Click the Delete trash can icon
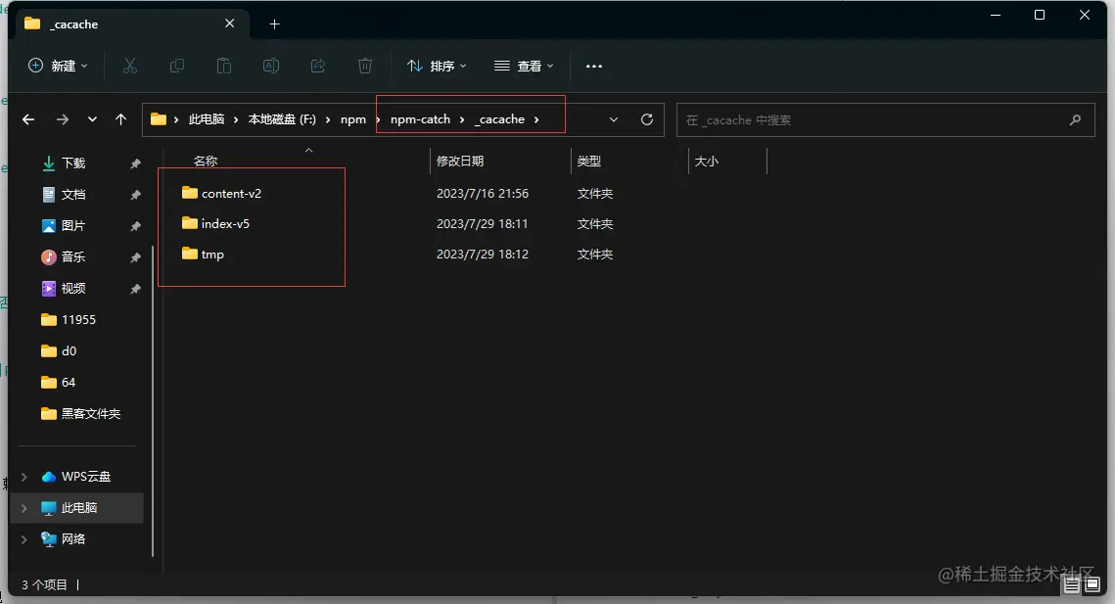The image size is (1115, 604). (x=365, y=66)
